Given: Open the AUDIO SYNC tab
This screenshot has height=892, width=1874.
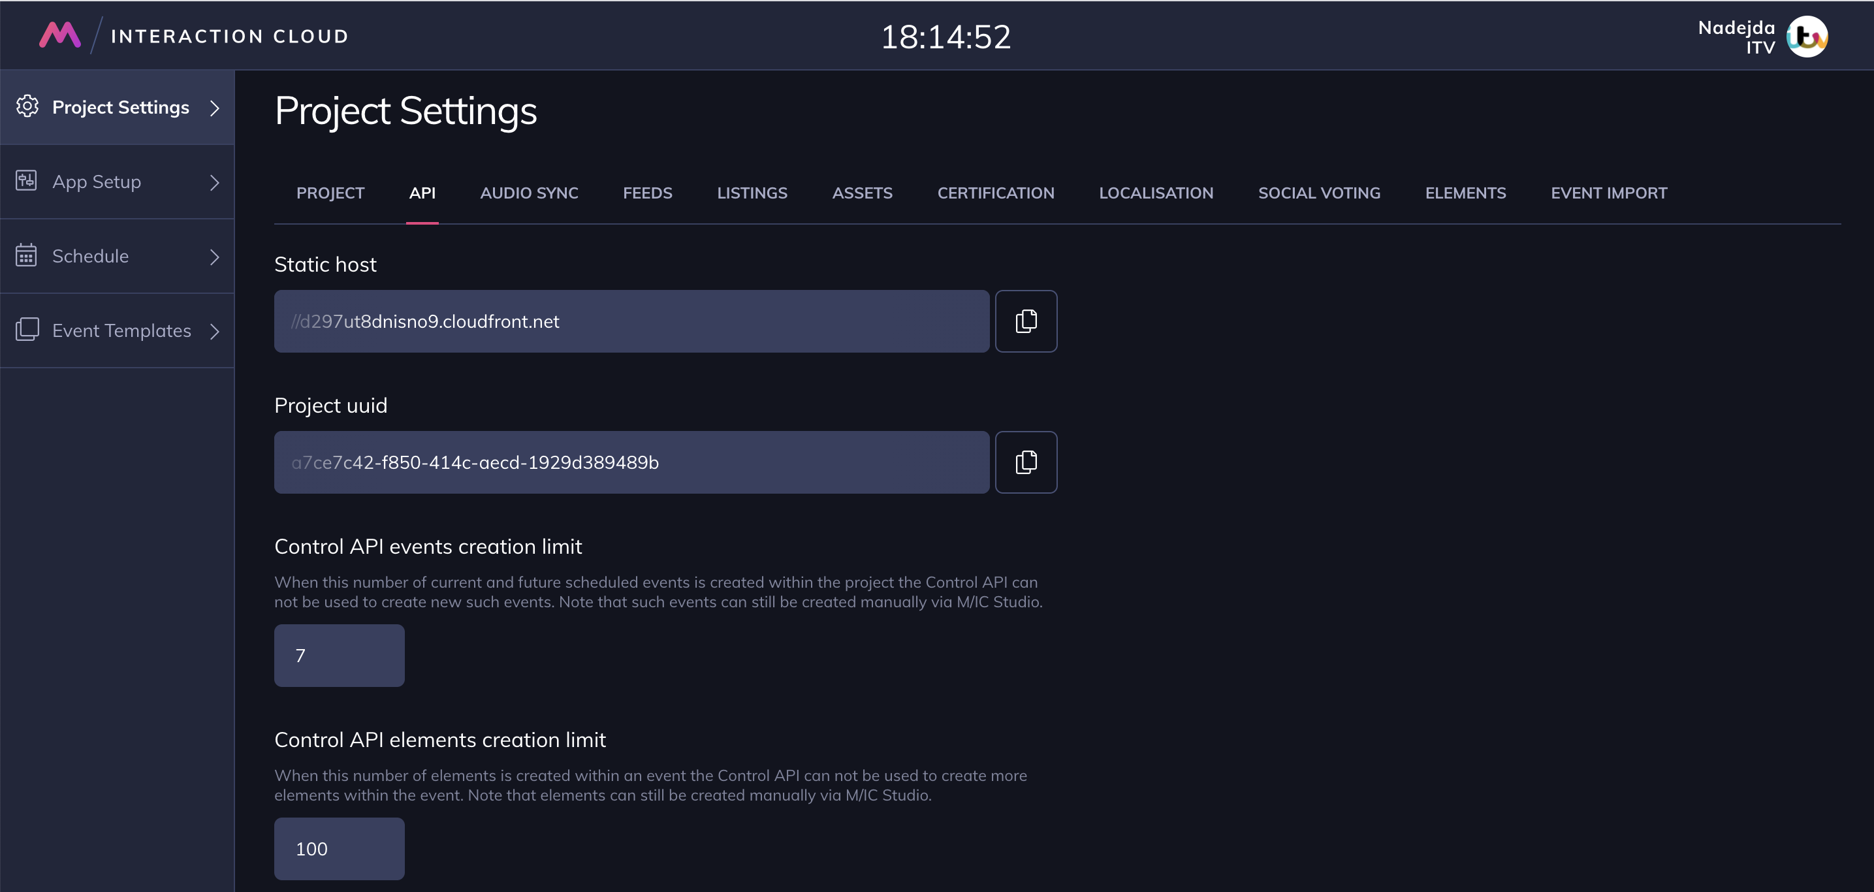Looking at the screenshot, I should click(529, 193).
